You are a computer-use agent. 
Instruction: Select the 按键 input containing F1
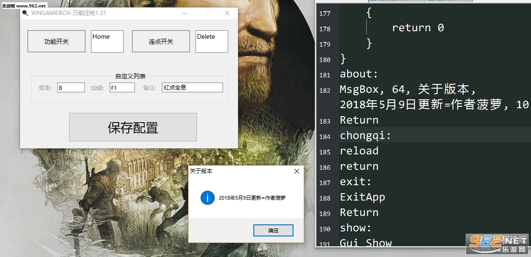point(122,88)
